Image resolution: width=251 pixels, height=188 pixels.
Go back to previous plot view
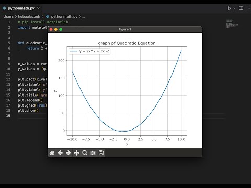coord(60,153)
